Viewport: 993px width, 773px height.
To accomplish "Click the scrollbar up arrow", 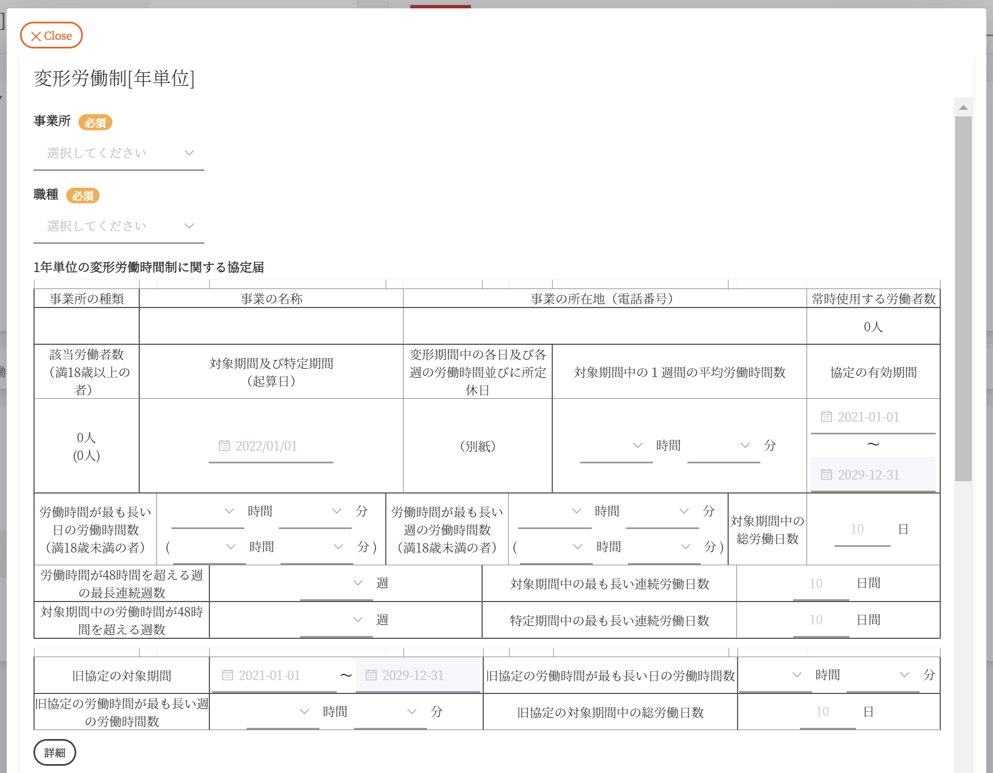I will point(963,107).
